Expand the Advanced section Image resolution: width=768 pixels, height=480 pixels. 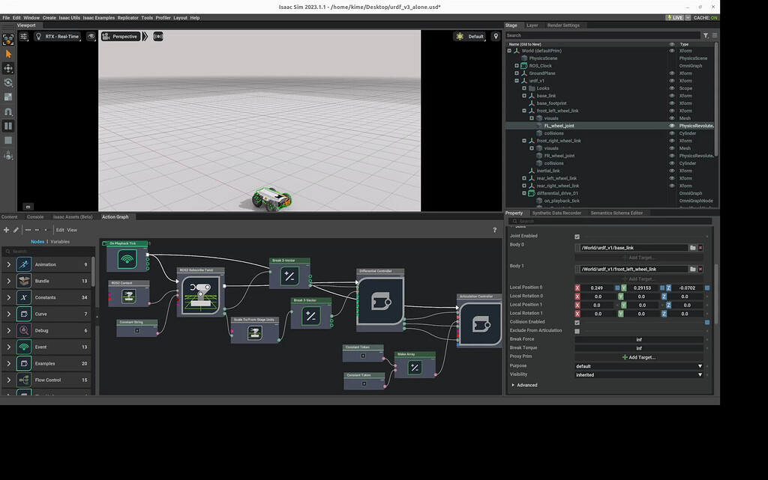[x=526, y=385]
